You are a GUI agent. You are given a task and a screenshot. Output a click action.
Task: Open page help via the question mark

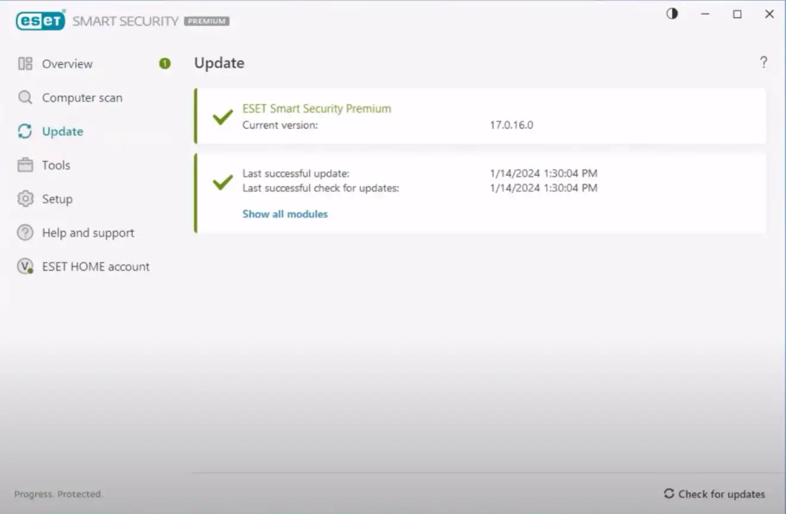[763, 63]
